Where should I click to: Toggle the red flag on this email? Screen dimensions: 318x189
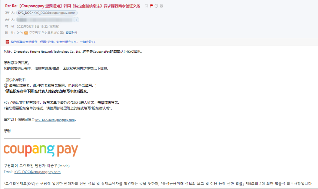tap(151, 6)
